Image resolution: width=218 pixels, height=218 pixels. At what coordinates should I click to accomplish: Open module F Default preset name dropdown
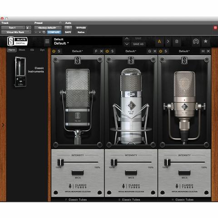(x=77, y=51)
